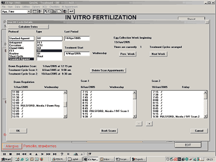Click the 7:15 slot in Scan 1 list

point(107,92)
